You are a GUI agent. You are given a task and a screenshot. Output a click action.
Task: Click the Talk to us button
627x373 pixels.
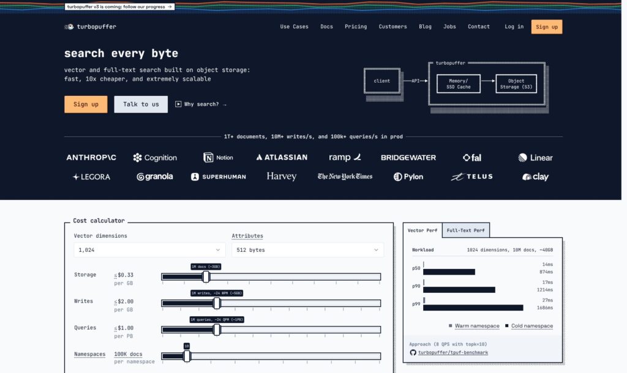click(x=141, y=104)
